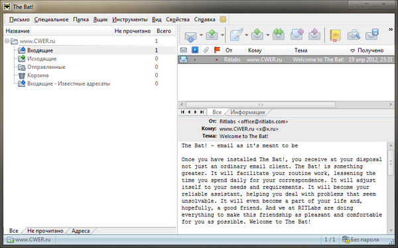Toggle the red flag column header
Screen dimensions: 398x248
(x=217, y=50)
